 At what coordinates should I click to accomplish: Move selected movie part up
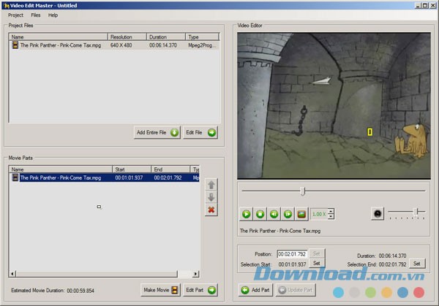[x=211, y=185]
